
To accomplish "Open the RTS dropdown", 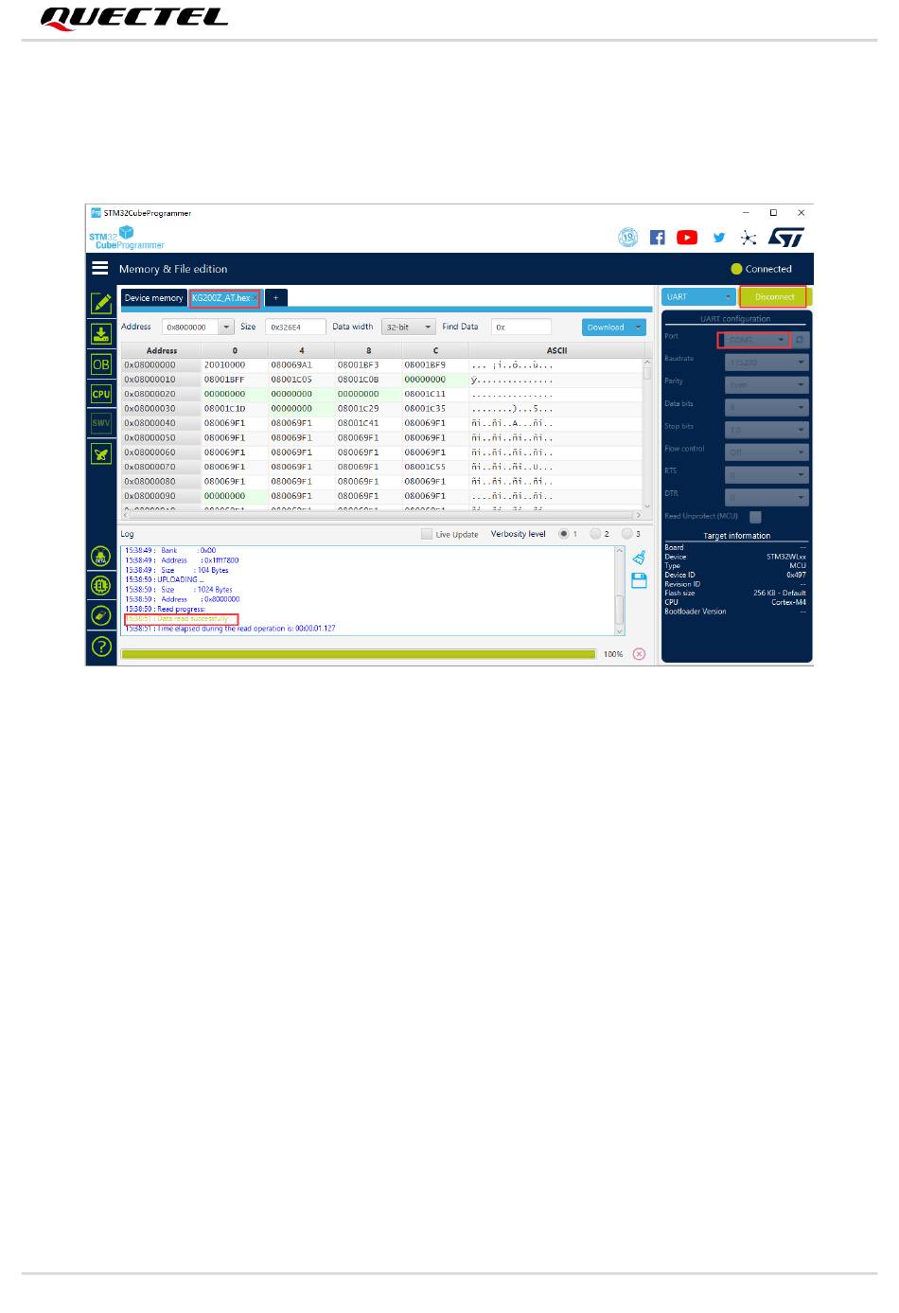I will coord(767,475).
